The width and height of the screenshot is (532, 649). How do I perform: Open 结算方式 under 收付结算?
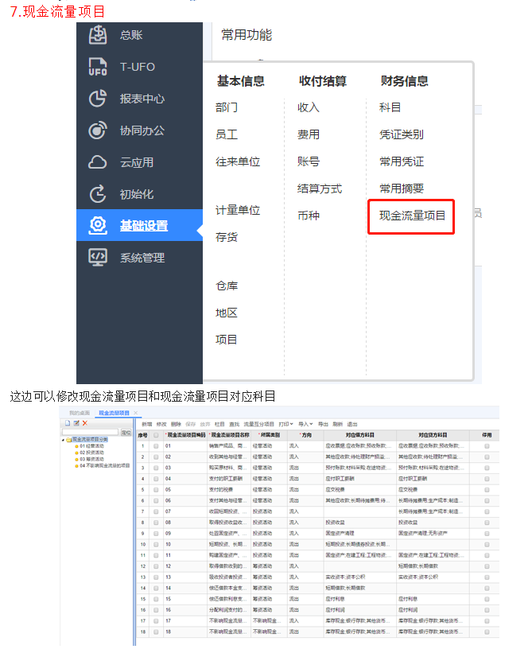pyautogui.click(x=320, y=188)
